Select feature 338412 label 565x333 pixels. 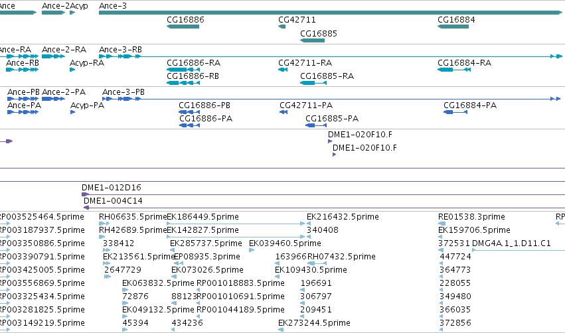click(x=119, y=243)
